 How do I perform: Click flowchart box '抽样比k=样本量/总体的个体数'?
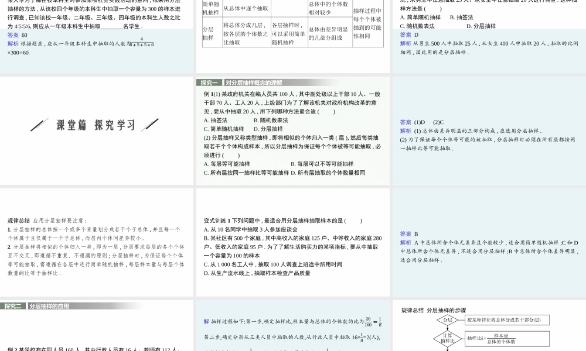[x=507, y=338]
